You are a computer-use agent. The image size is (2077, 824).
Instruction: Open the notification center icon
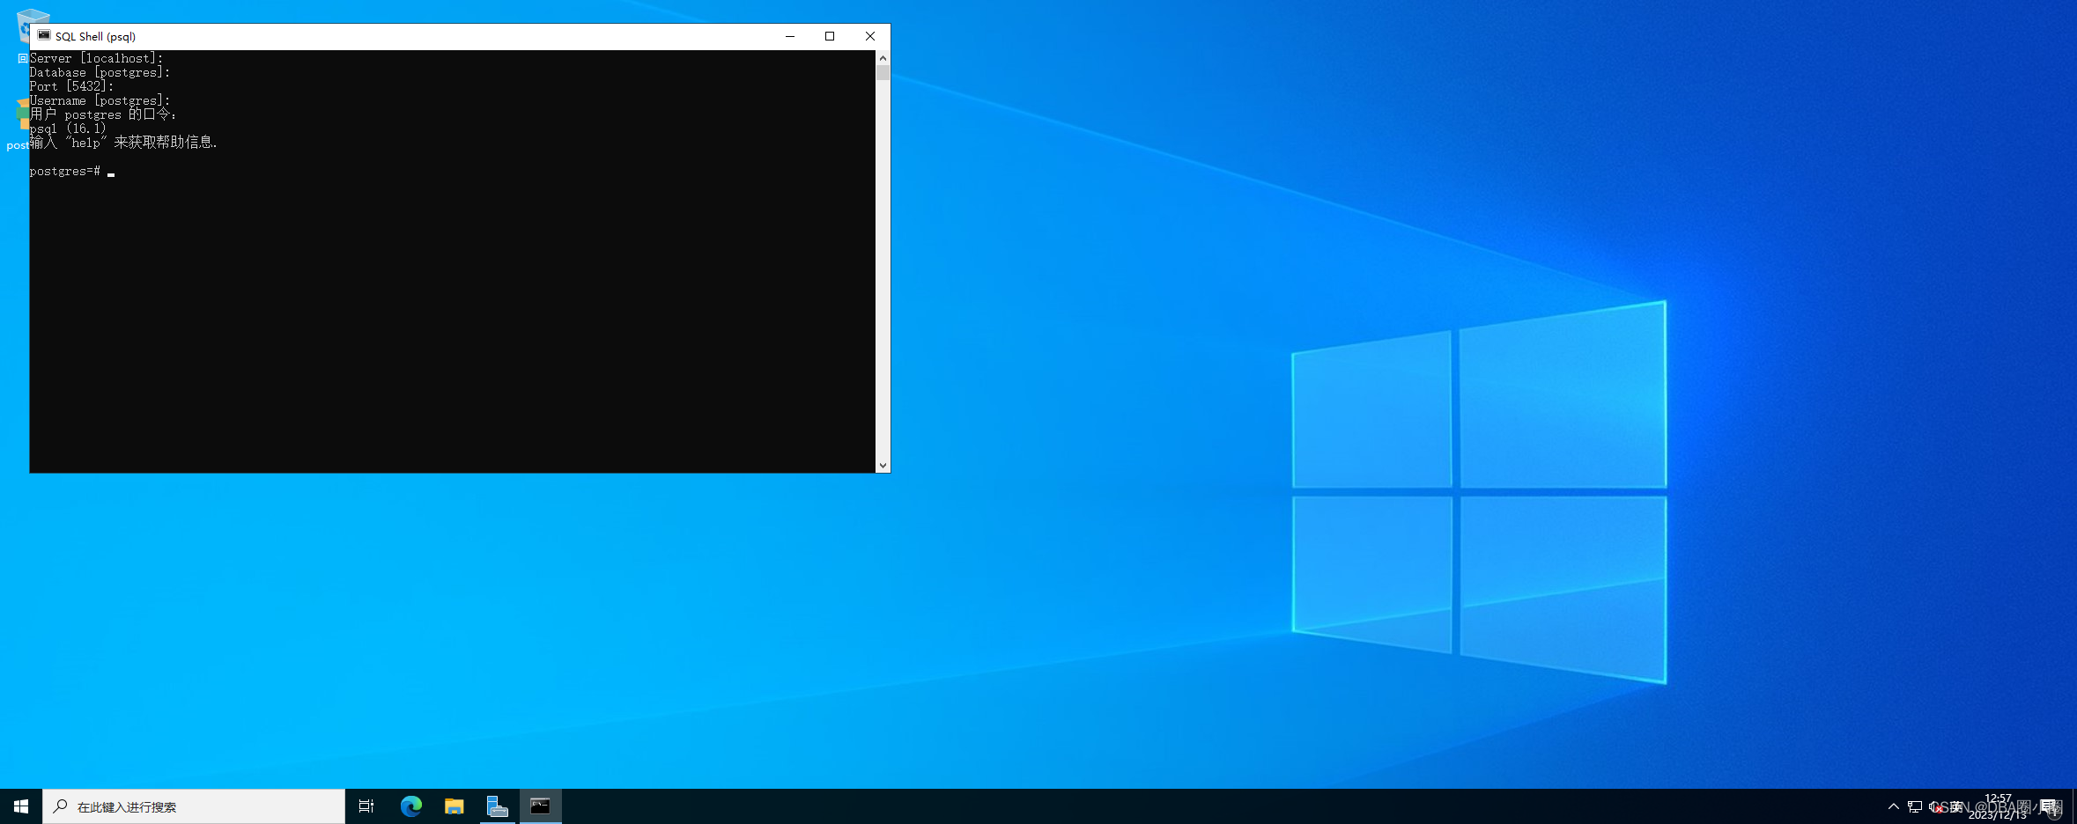click(x=2051, y=806)
